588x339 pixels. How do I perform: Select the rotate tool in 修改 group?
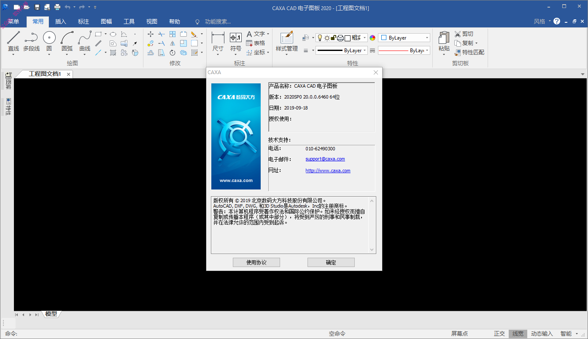click(x=173, y=53)
